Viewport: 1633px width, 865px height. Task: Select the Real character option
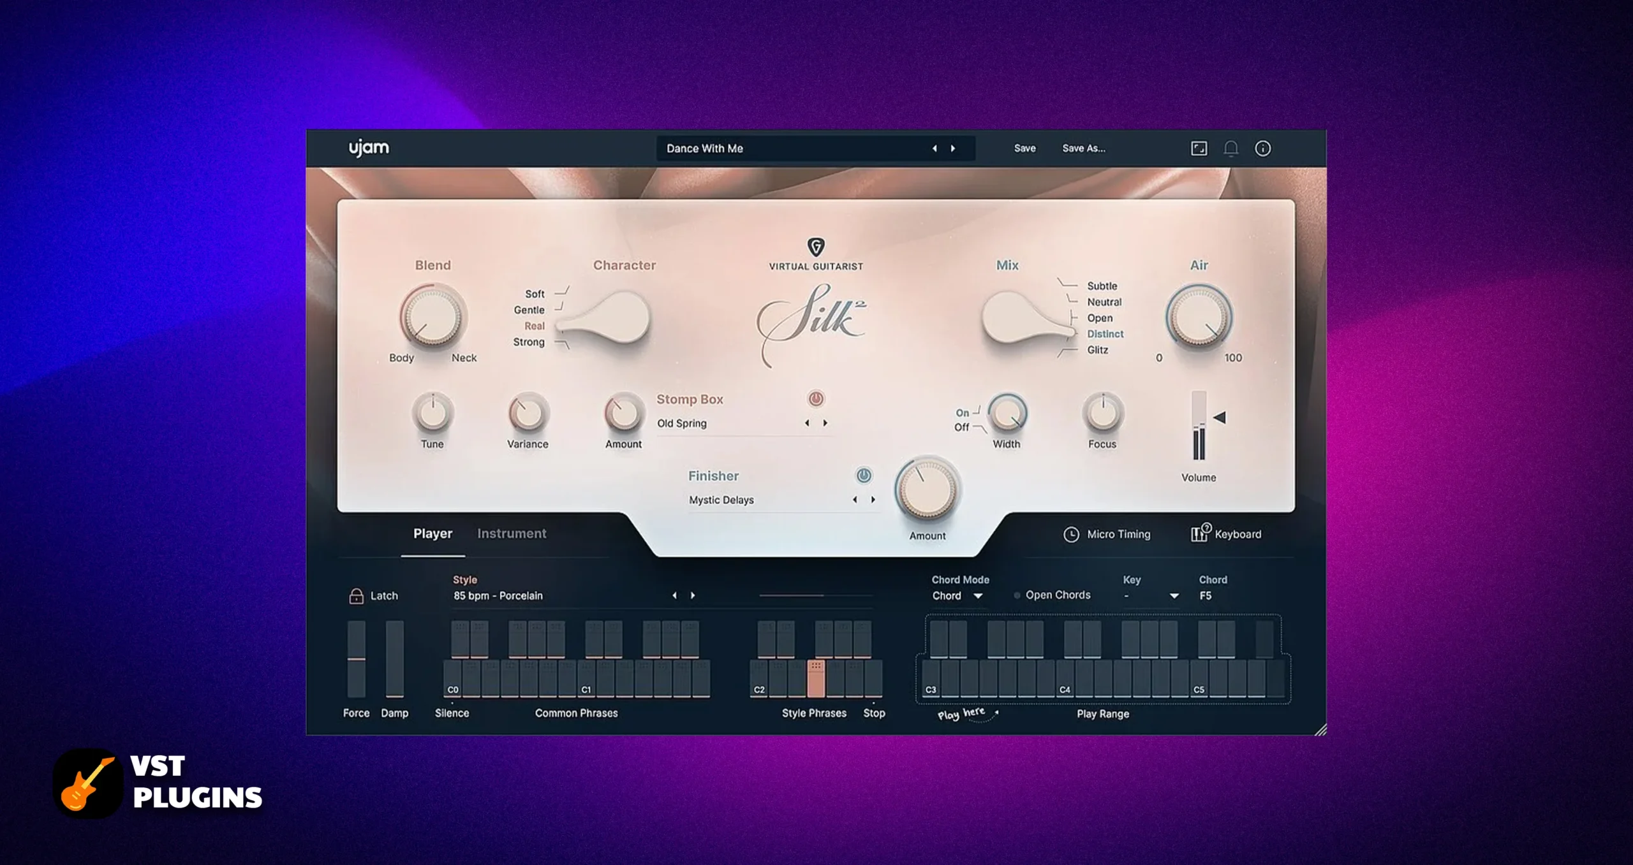point(534,326)
